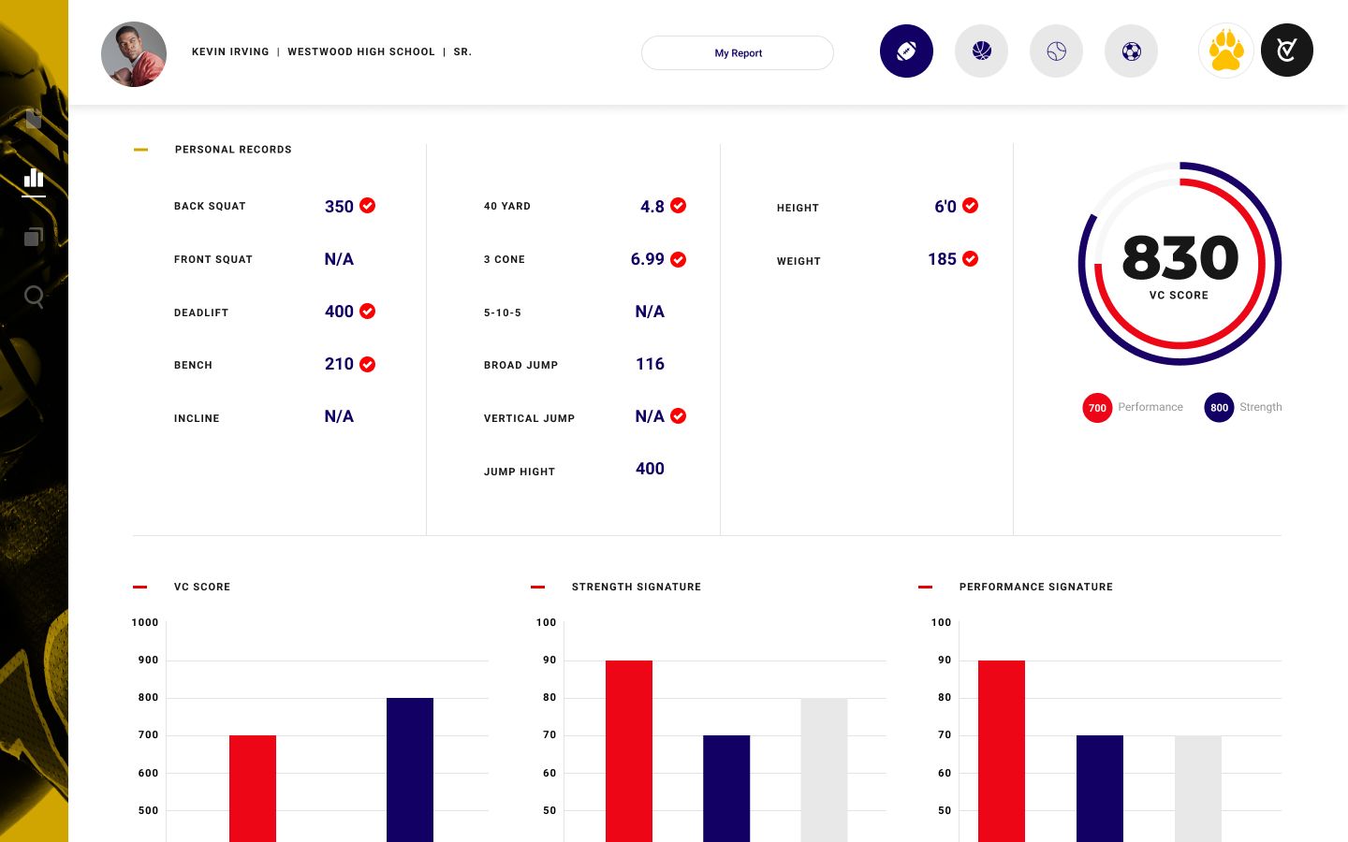The image size is (1348, 842).
Task: Open My Report
Action: click(x=738, y=52)
